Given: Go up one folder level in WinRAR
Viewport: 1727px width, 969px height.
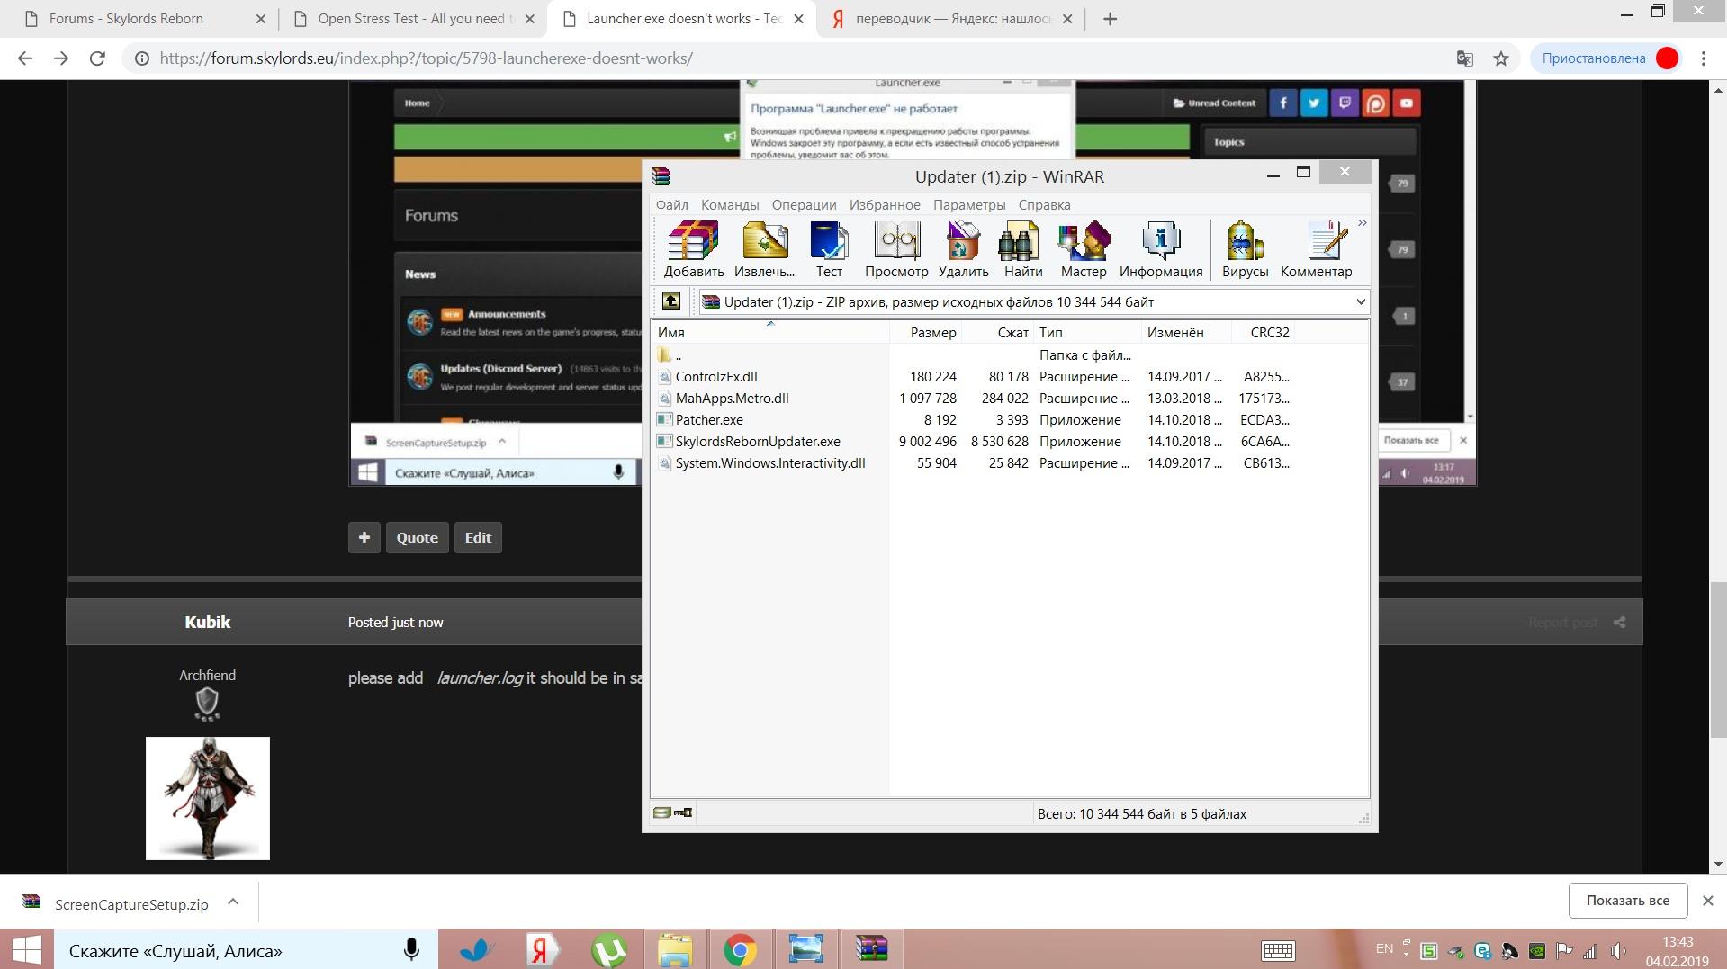Looking at the screenshot, I should click(671, 301).
